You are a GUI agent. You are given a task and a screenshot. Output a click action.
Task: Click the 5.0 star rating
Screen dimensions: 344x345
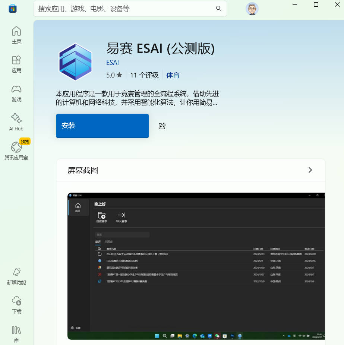[114, 75]
